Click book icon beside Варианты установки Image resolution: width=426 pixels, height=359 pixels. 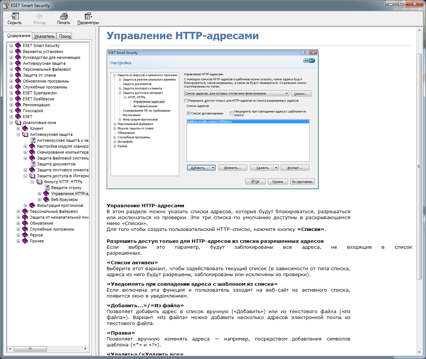point(18,51)
